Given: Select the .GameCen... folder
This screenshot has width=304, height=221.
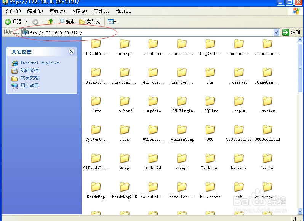Looking at the screenshot, I should pos(267,76).
